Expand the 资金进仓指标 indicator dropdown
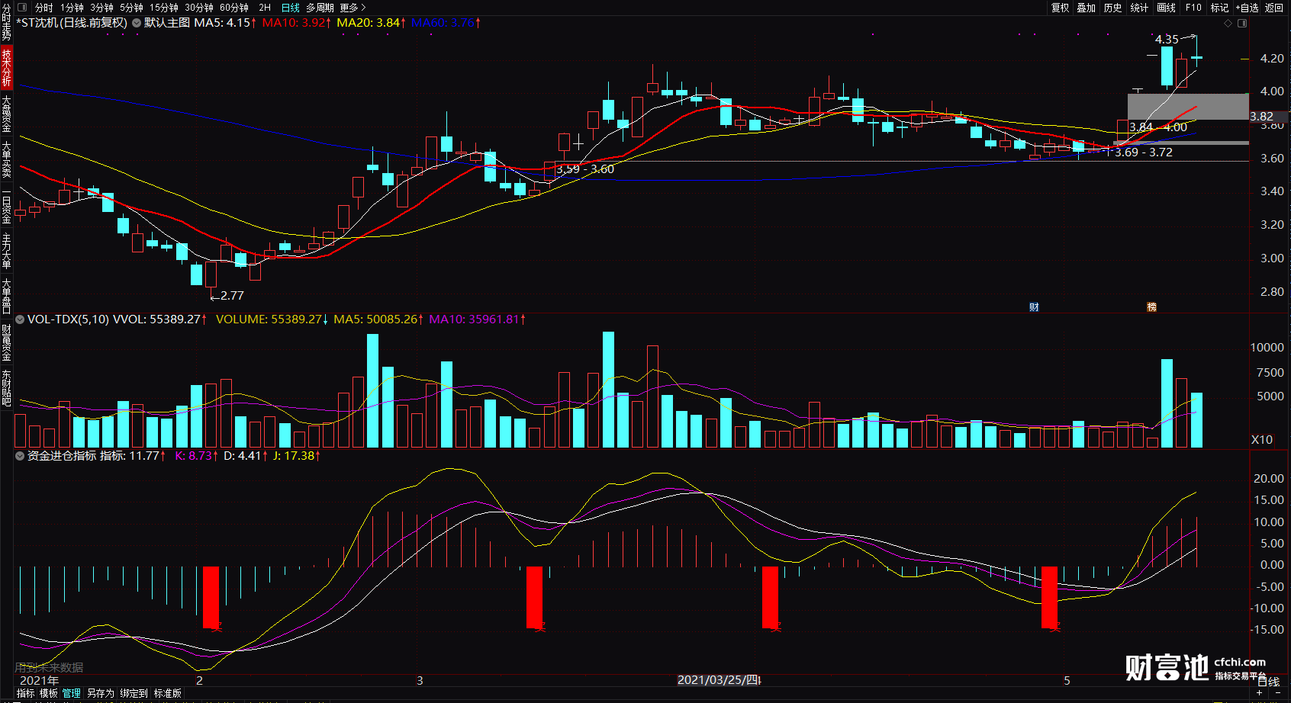This screenshot has height=703, width=1291. [20, 456]
